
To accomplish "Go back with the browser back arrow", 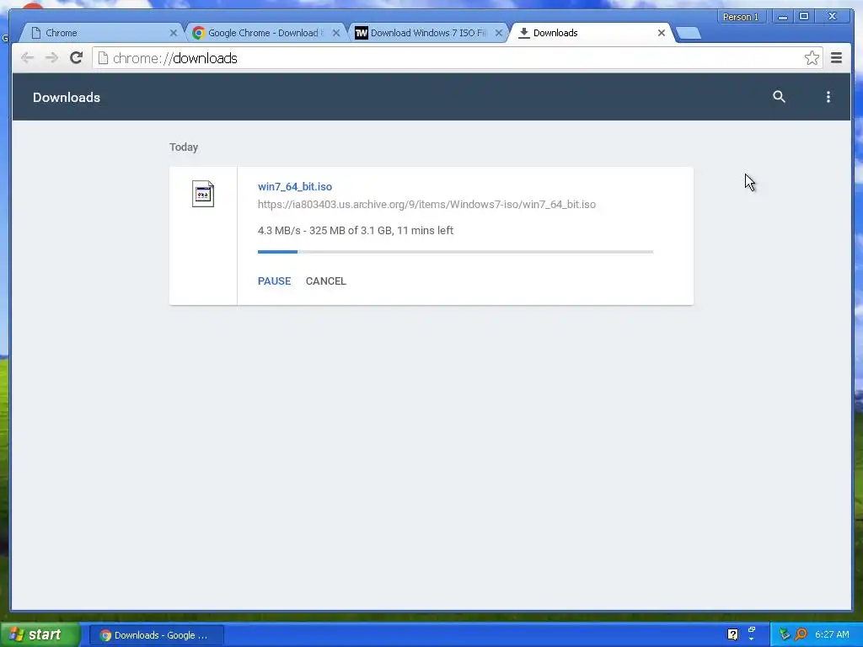I will (27, 58).
